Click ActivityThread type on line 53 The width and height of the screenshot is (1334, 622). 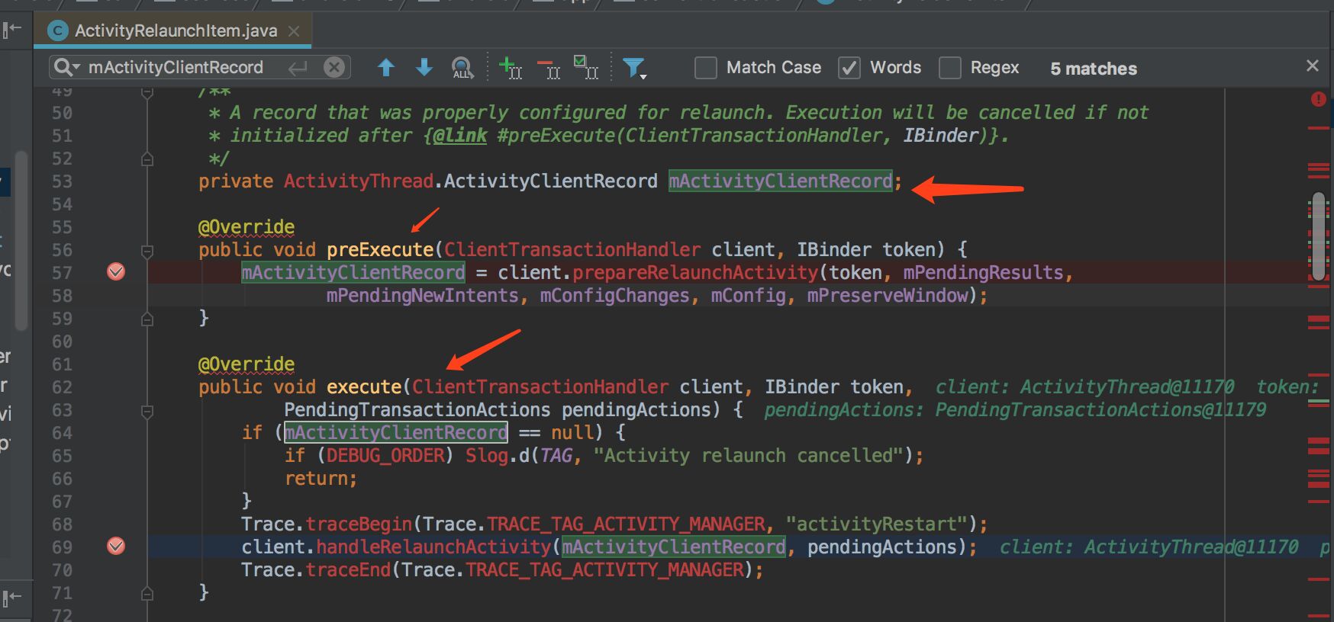(x=359, y=181)
